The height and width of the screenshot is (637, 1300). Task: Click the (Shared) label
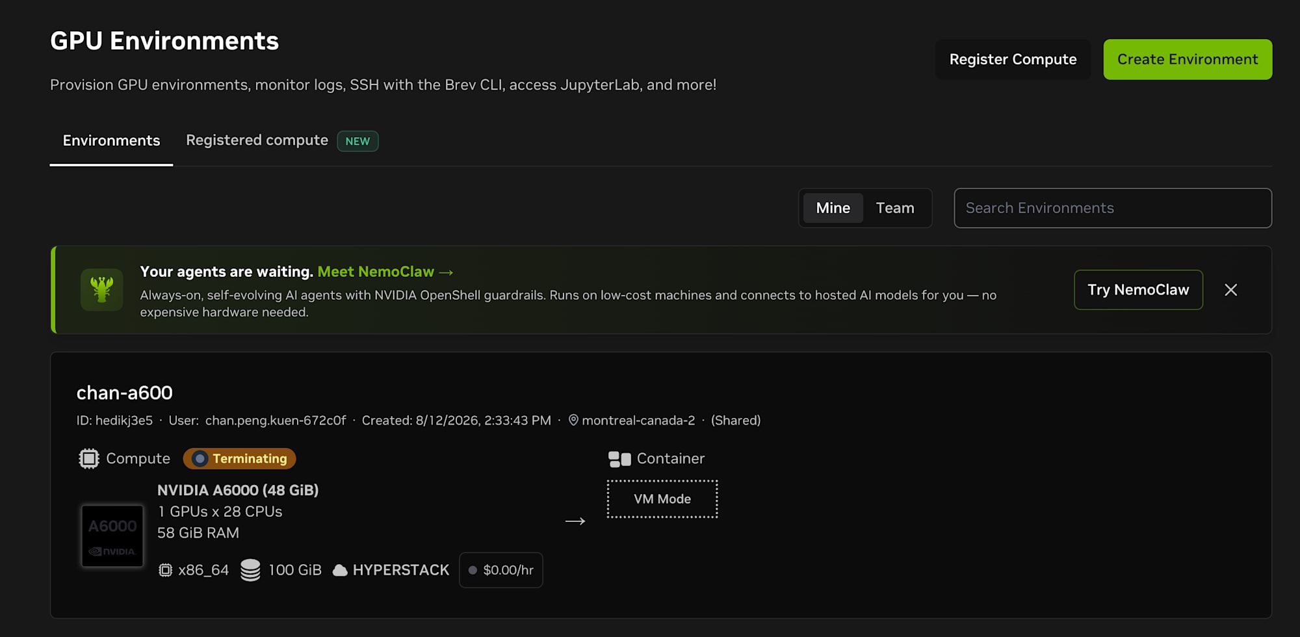[736, 421]
